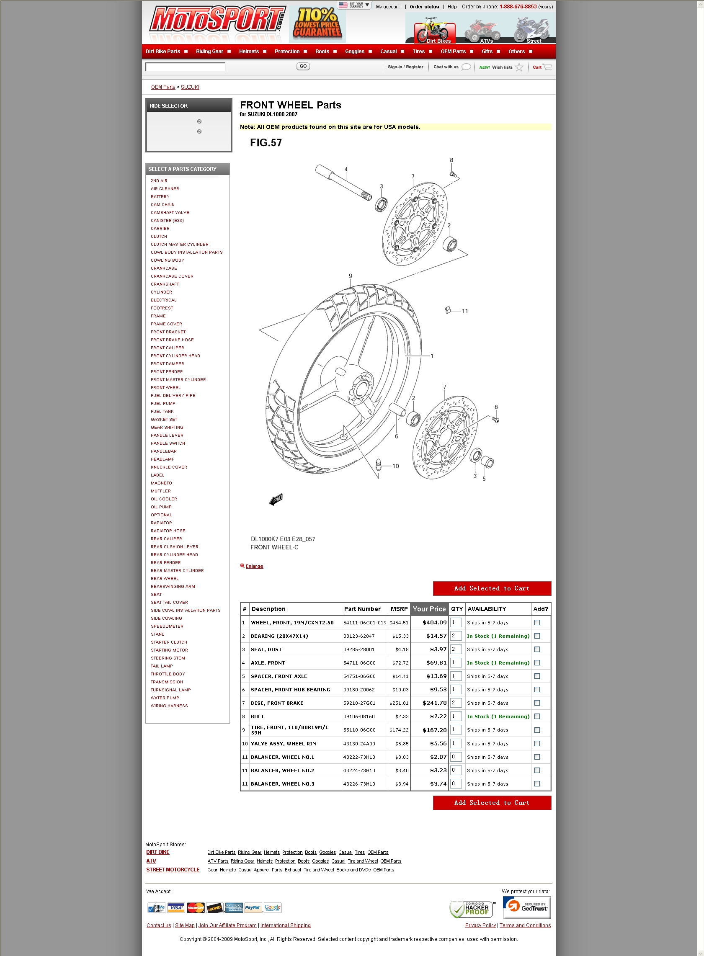The height and width of the screenshot is (956, 704).
Task: Open the Help link in header
Action: pyautogui.click(x=452, y=7)
